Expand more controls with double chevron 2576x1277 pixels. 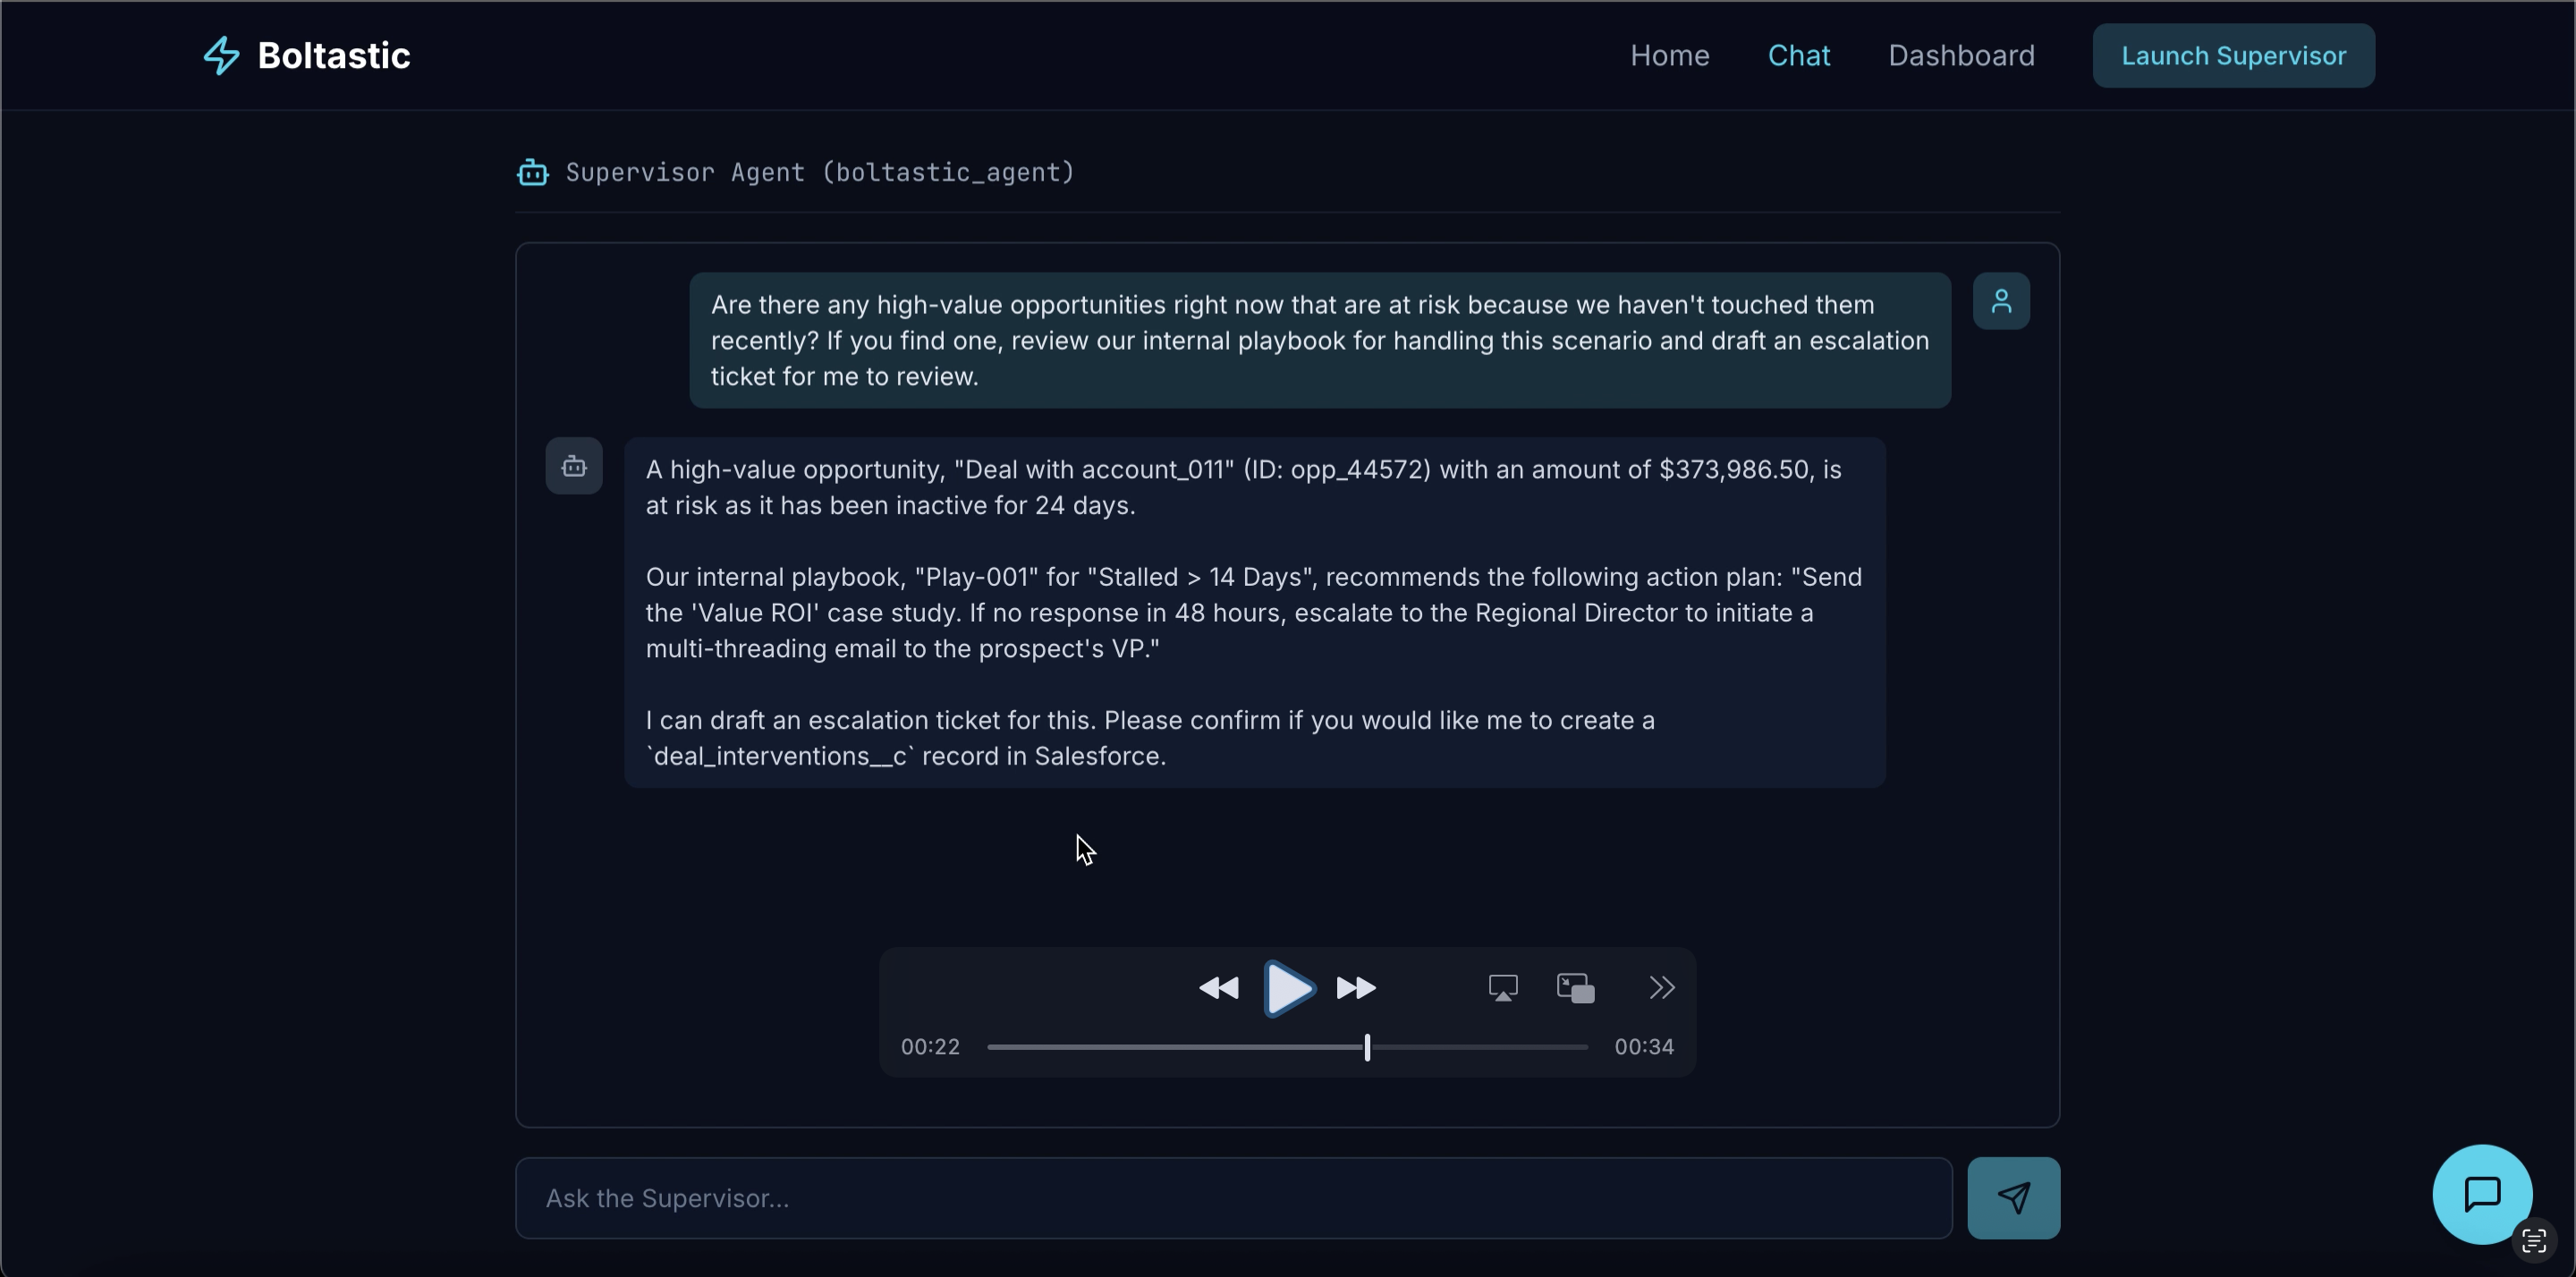[1661, 988]
